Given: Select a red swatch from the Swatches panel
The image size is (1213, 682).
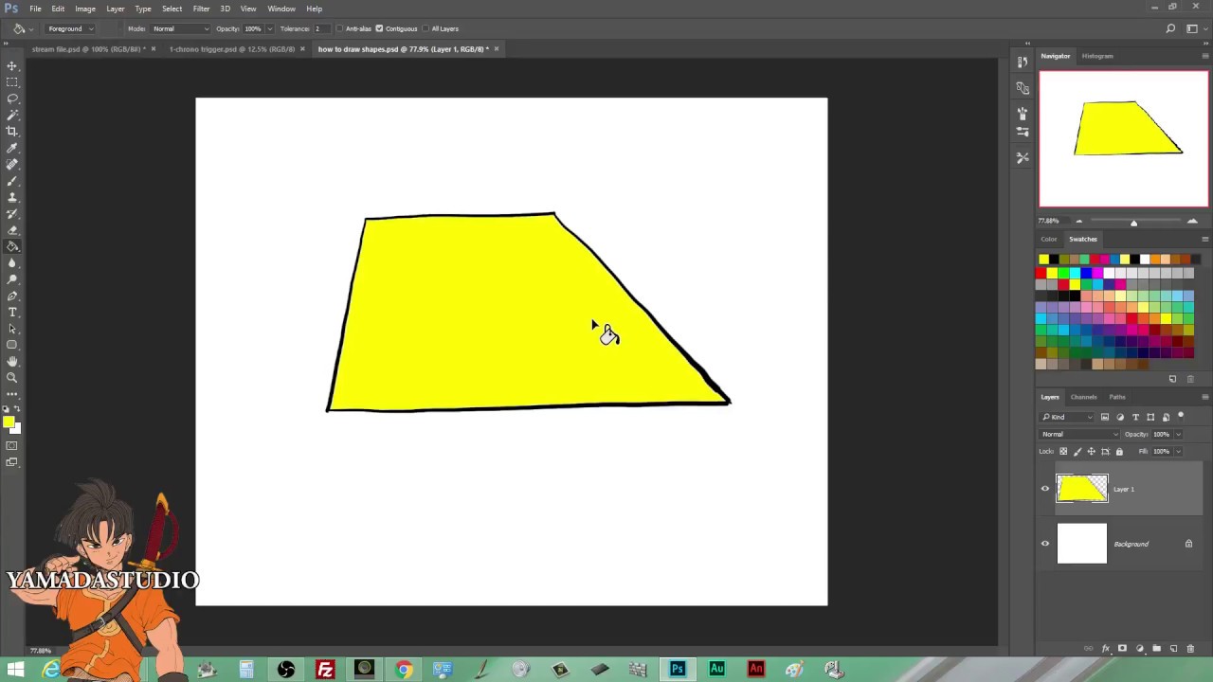Looking at the screenshot, I should 1041,273.
